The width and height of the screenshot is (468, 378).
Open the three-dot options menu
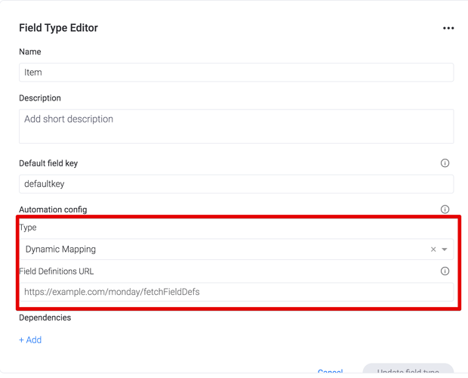pyautogui.click(x=448, y=29)
